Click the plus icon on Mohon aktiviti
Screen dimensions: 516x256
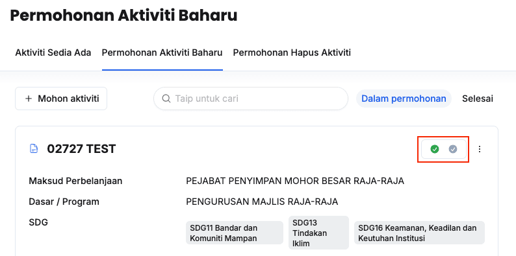[x=29, y=99]
